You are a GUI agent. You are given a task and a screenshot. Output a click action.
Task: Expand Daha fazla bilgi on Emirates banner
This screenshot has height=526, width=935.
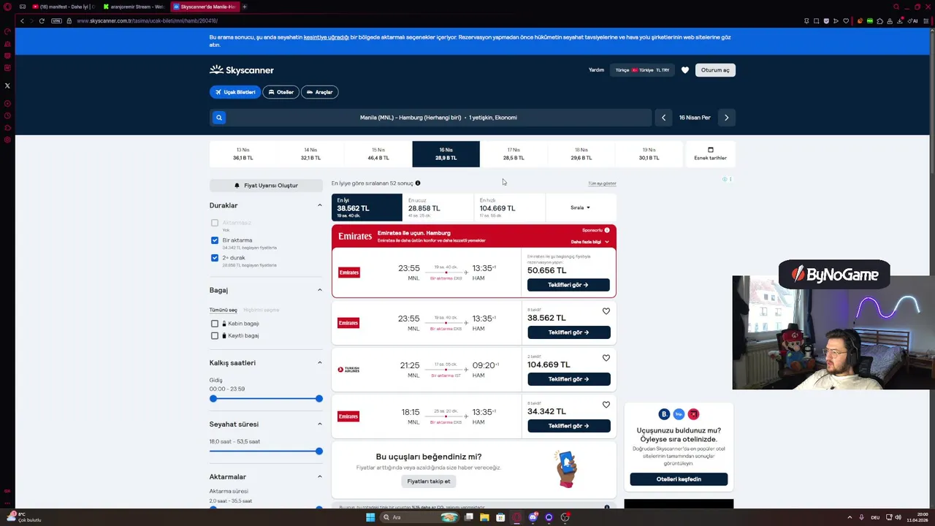(589, 242)
